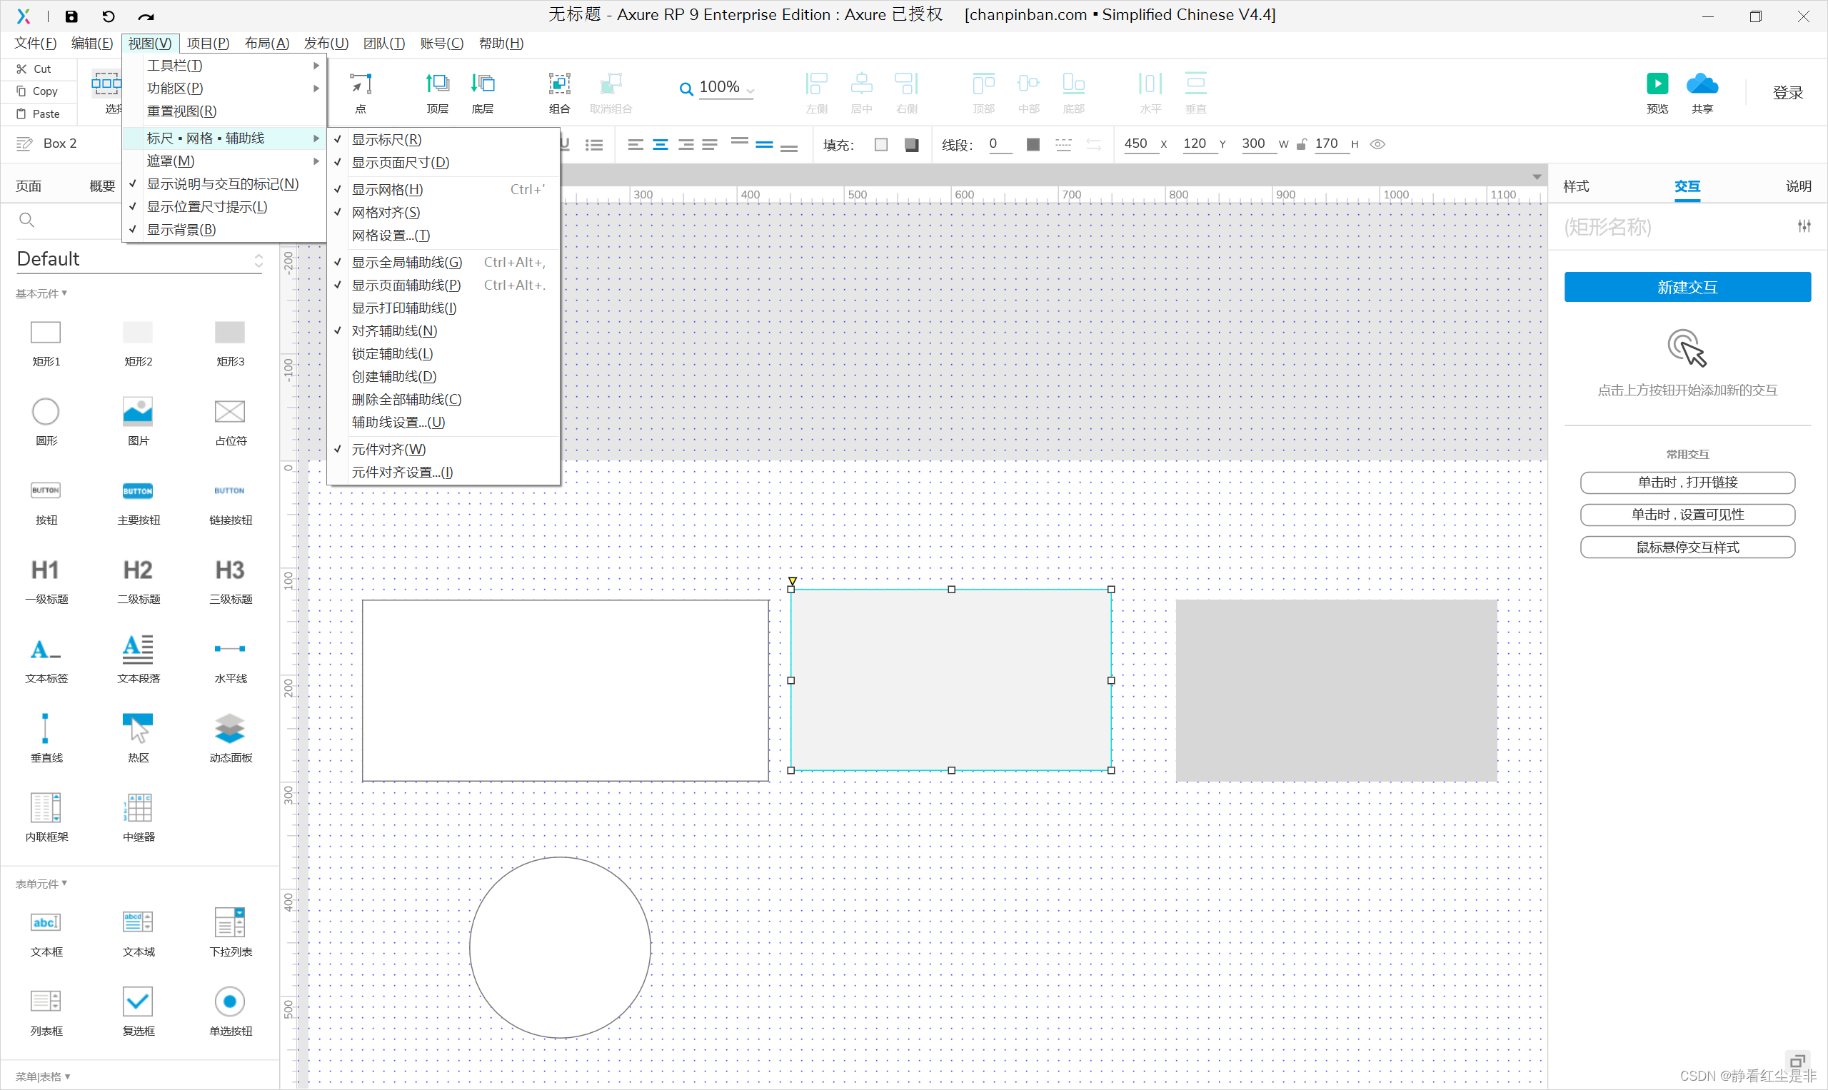
Task: Click the dark fill color swatch
Action: (x=911, y=145)
